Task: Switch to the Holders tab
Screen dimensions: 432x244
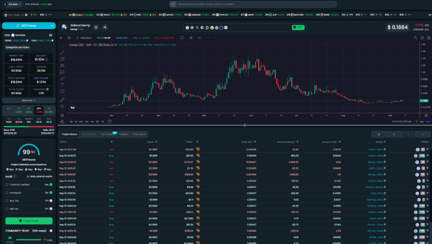Action: click(x=124, y=134)
